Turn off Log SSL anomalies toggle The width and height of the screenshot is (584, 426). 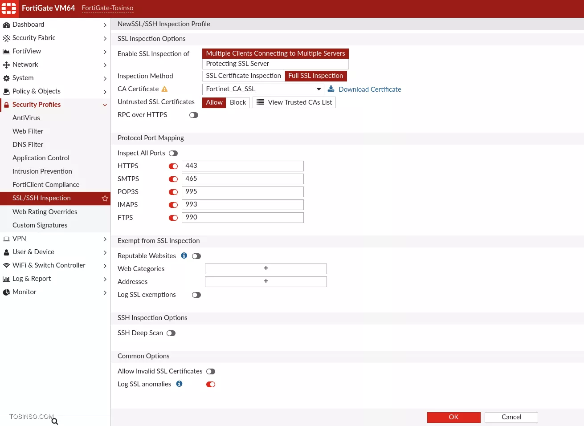(211, 384)
